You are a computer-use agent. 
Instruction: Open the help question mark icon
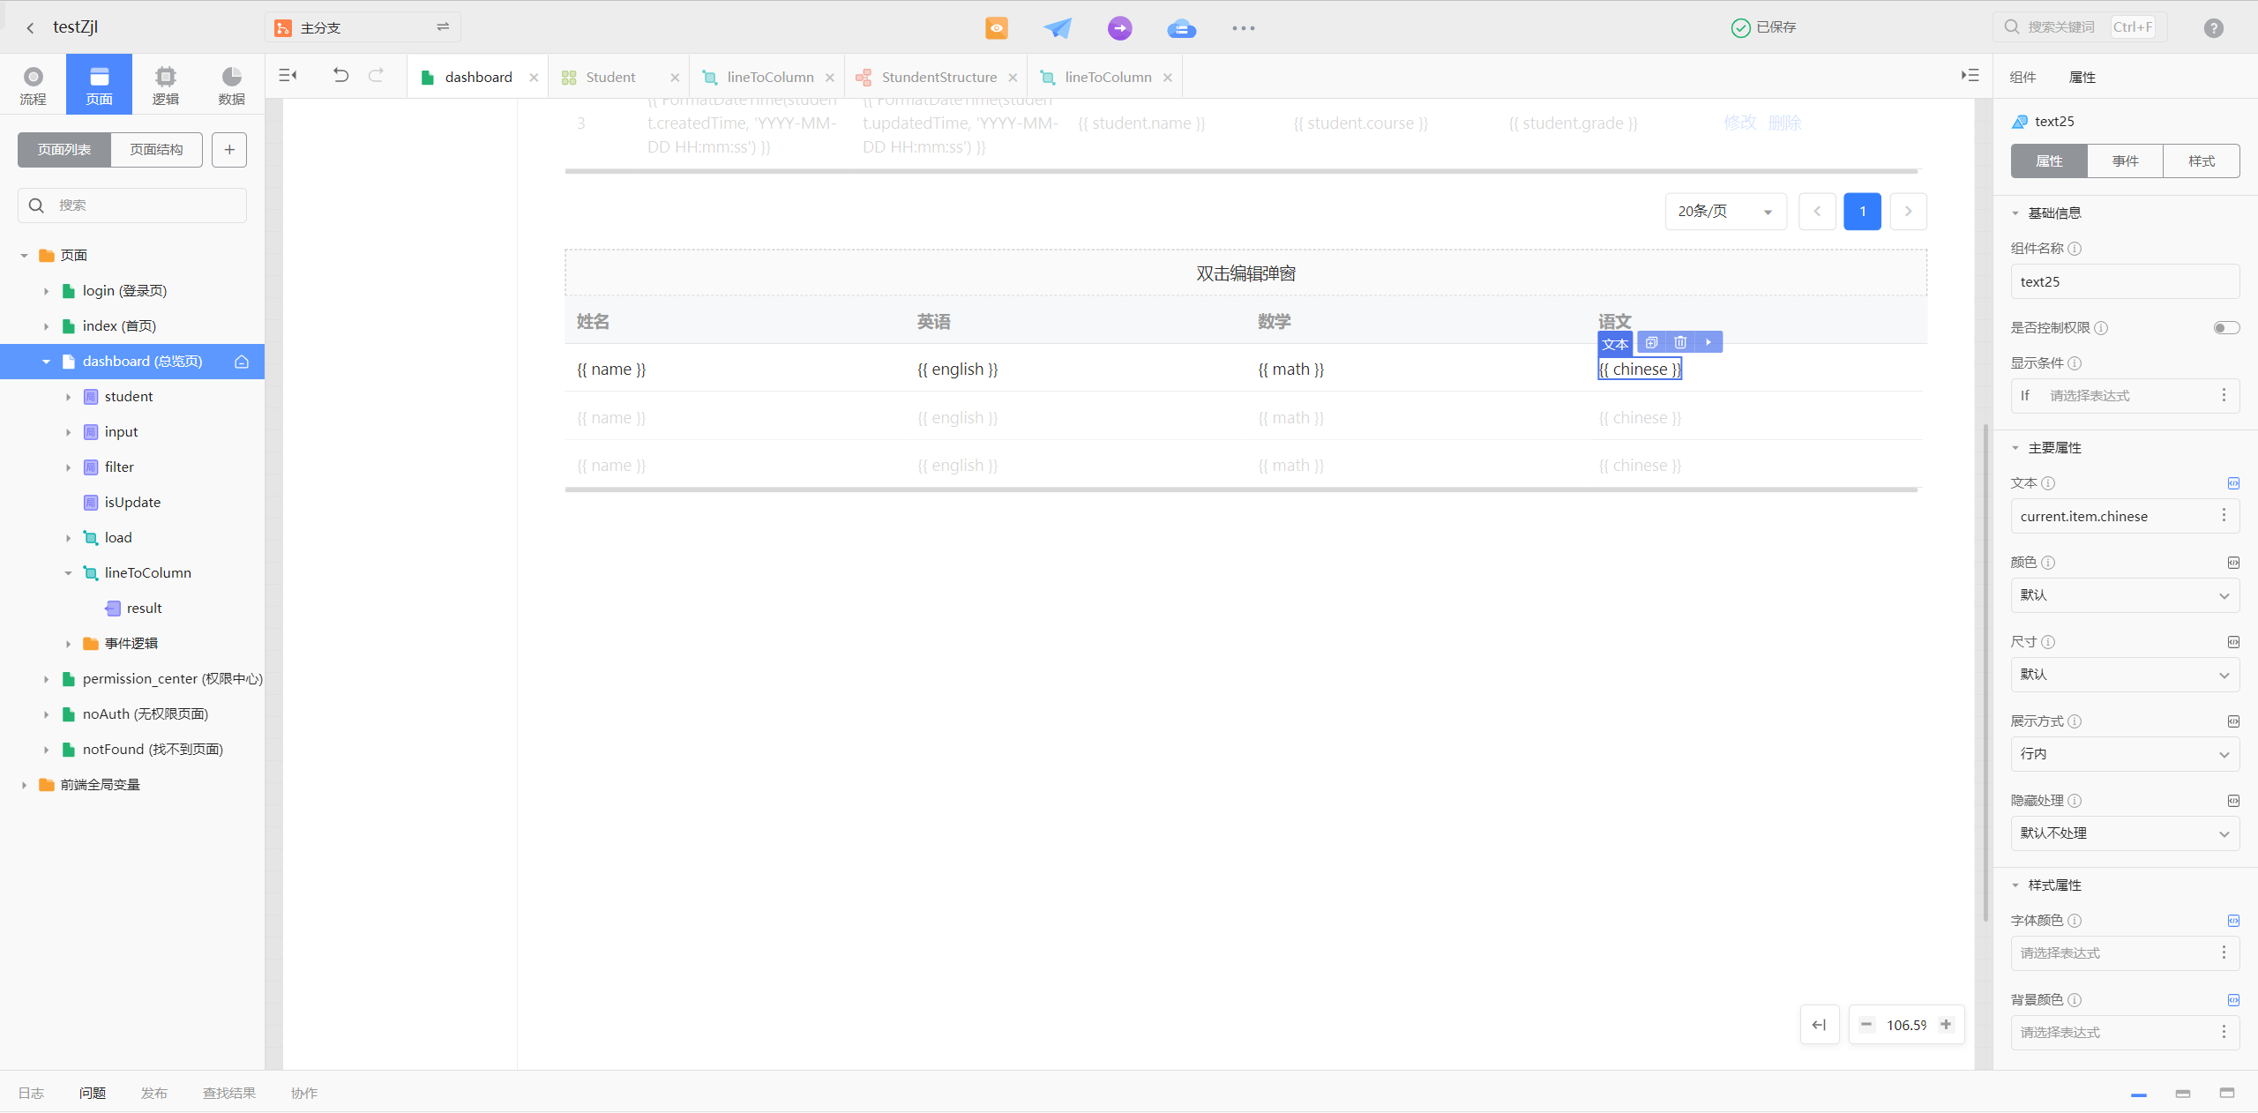pos(2213,28)
